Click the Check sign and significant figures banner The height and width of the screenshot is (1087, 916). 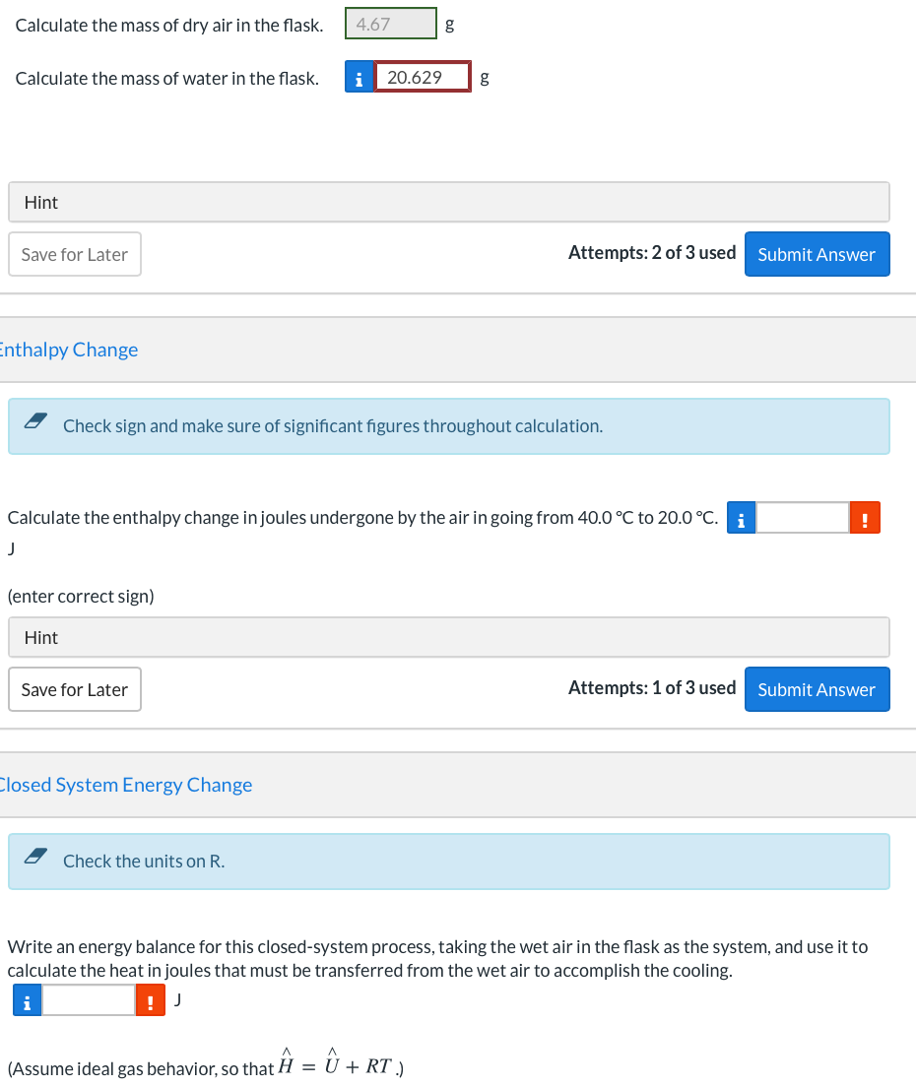coord(448,426)
